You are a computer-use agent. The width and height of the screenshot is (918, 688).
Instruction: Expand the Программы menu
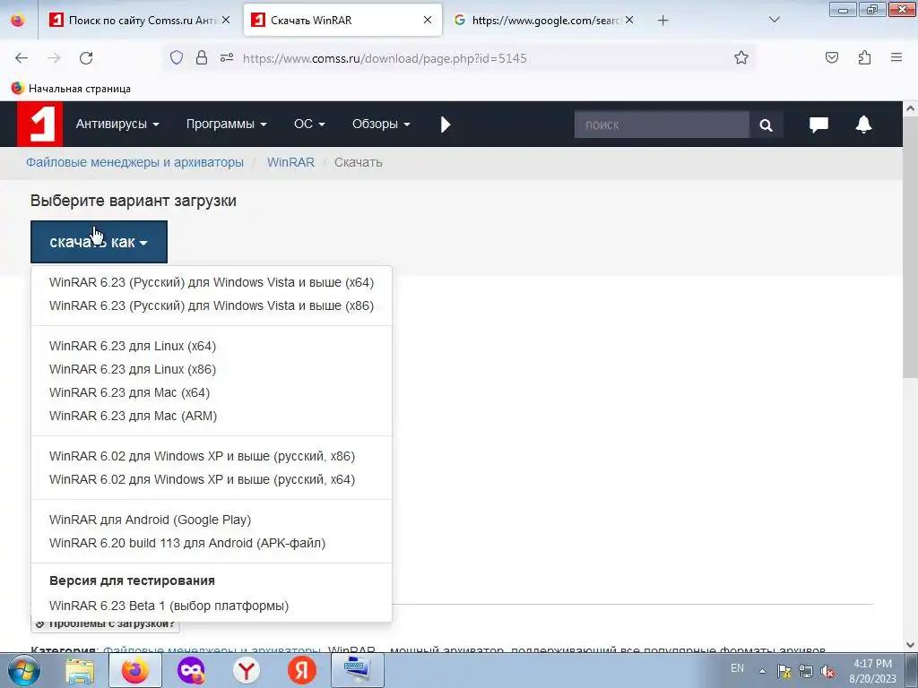(x=227, y=124)
